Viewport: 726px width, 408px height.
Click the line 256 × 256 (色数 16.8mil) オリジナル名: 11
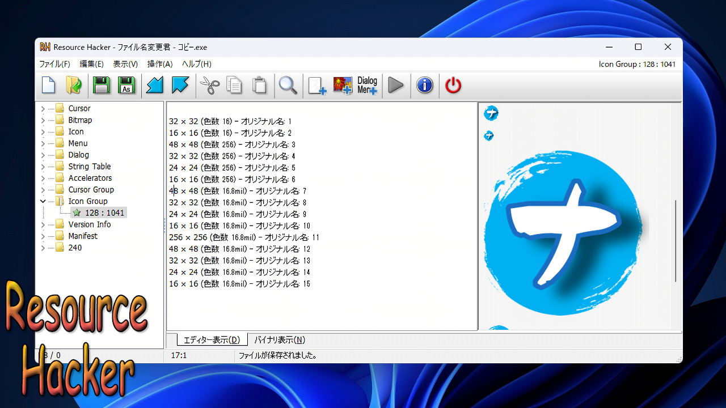(x=244, y=237)
